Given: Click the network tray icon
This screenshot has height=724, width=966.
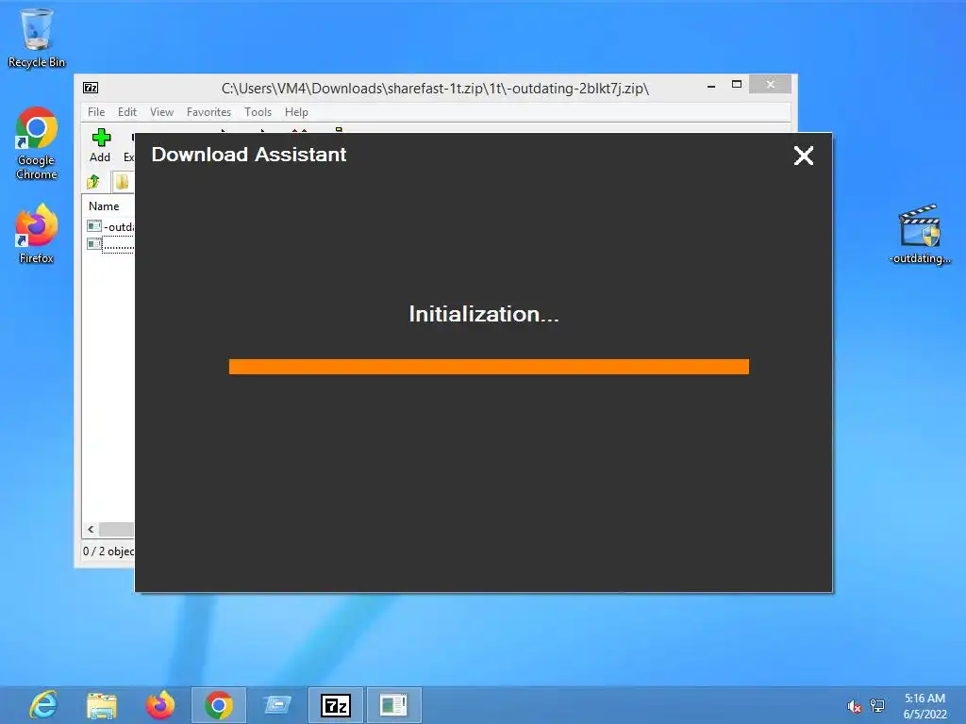Looking at the screenshot, I should (877, 706).
